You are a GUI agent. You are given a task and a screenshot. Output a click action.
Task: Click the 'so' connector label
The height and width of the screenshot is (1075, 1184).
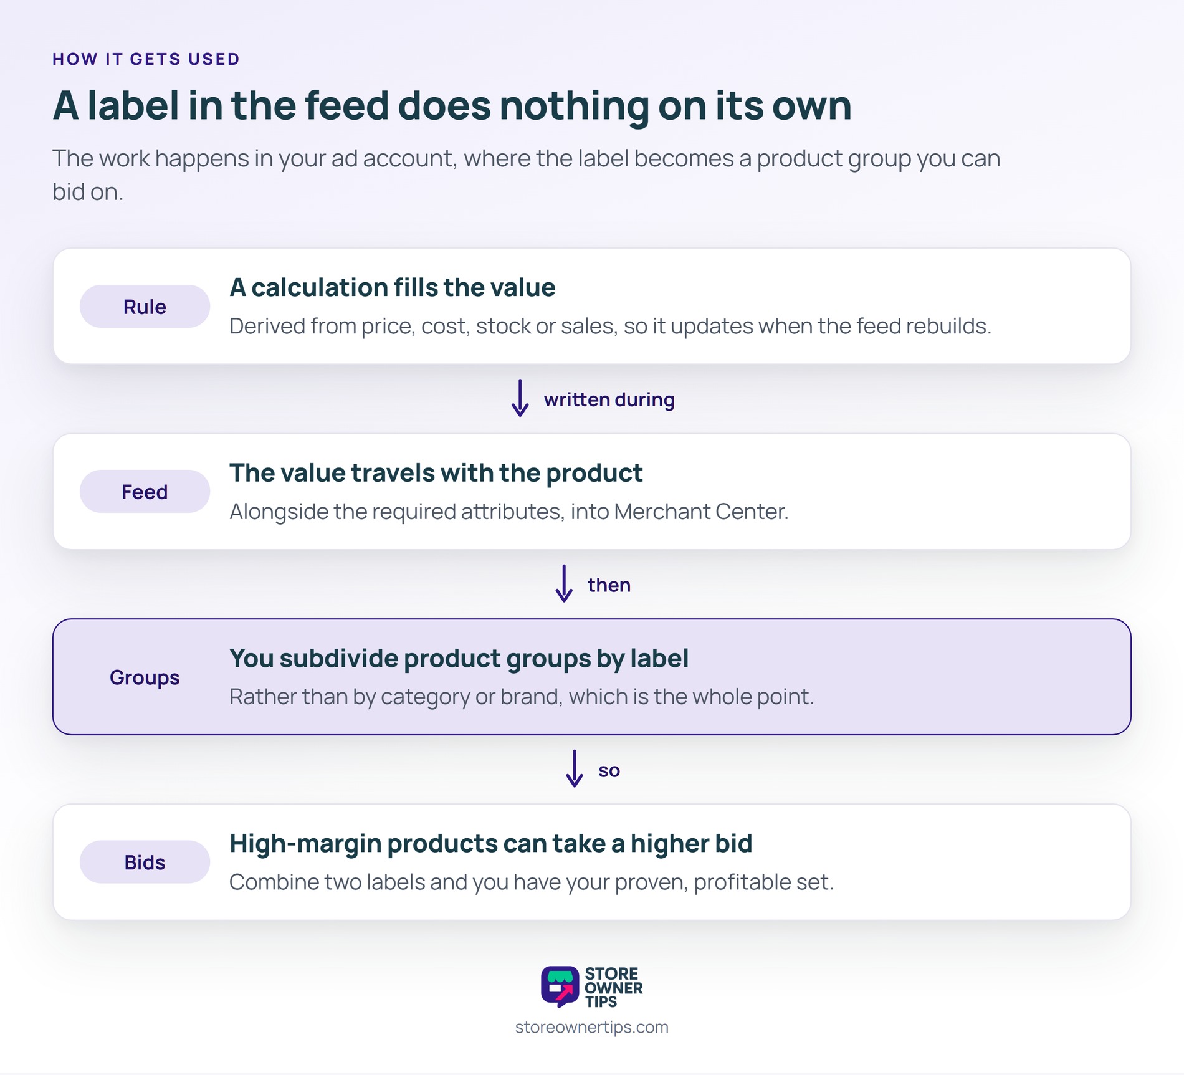(x=609, y=771)
